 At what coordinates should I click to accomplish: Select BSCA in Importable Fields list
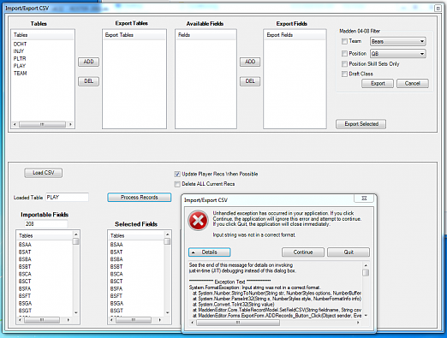pyautogui.click(x=25, y=274)
